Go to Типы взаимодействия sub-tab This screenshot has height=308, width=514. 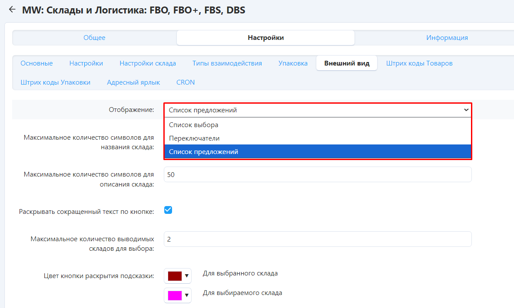coord(227,63)
